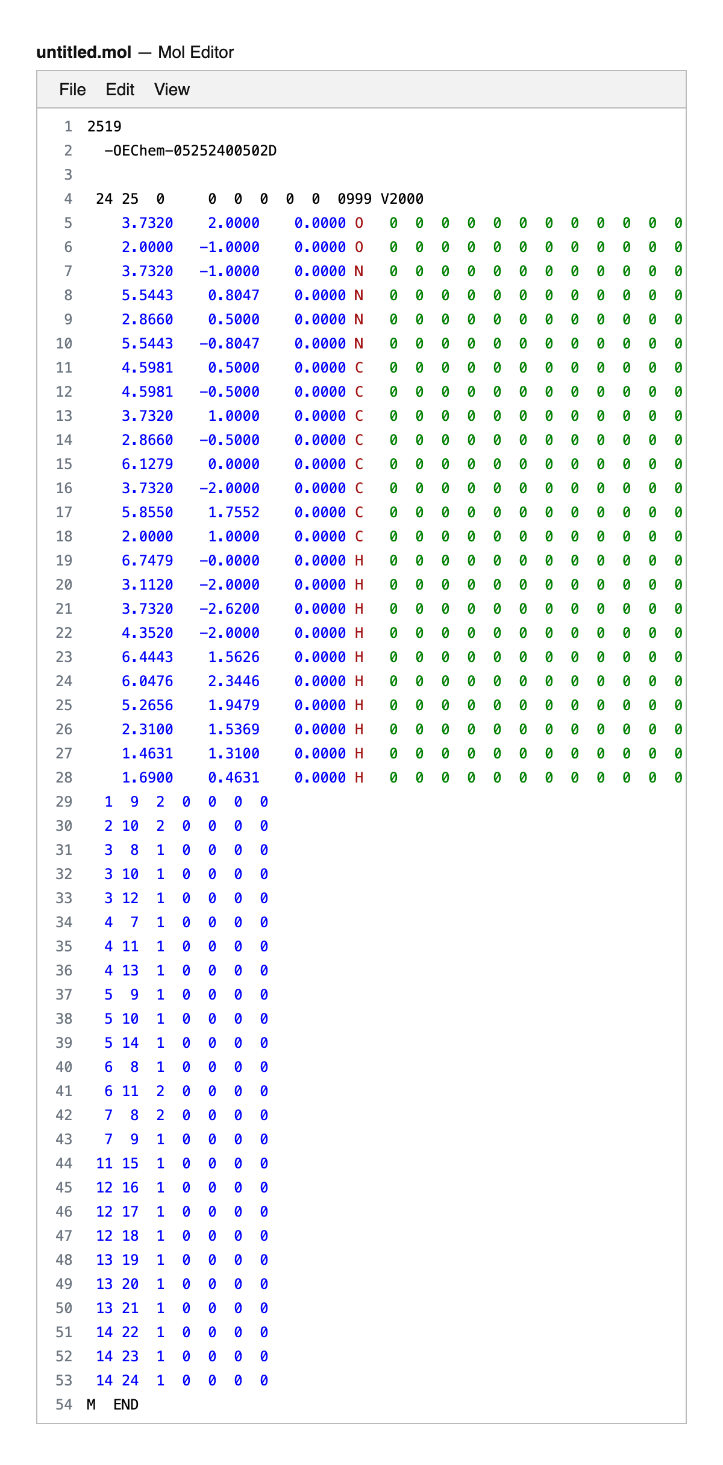
Task: Click the x coordinate 6.1279 on line 15
Action: click(x=147, y=464)
